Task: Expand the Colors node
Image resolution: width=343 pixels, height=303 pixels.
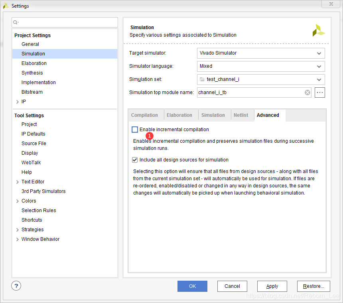Action: click(x=18, y=201)
